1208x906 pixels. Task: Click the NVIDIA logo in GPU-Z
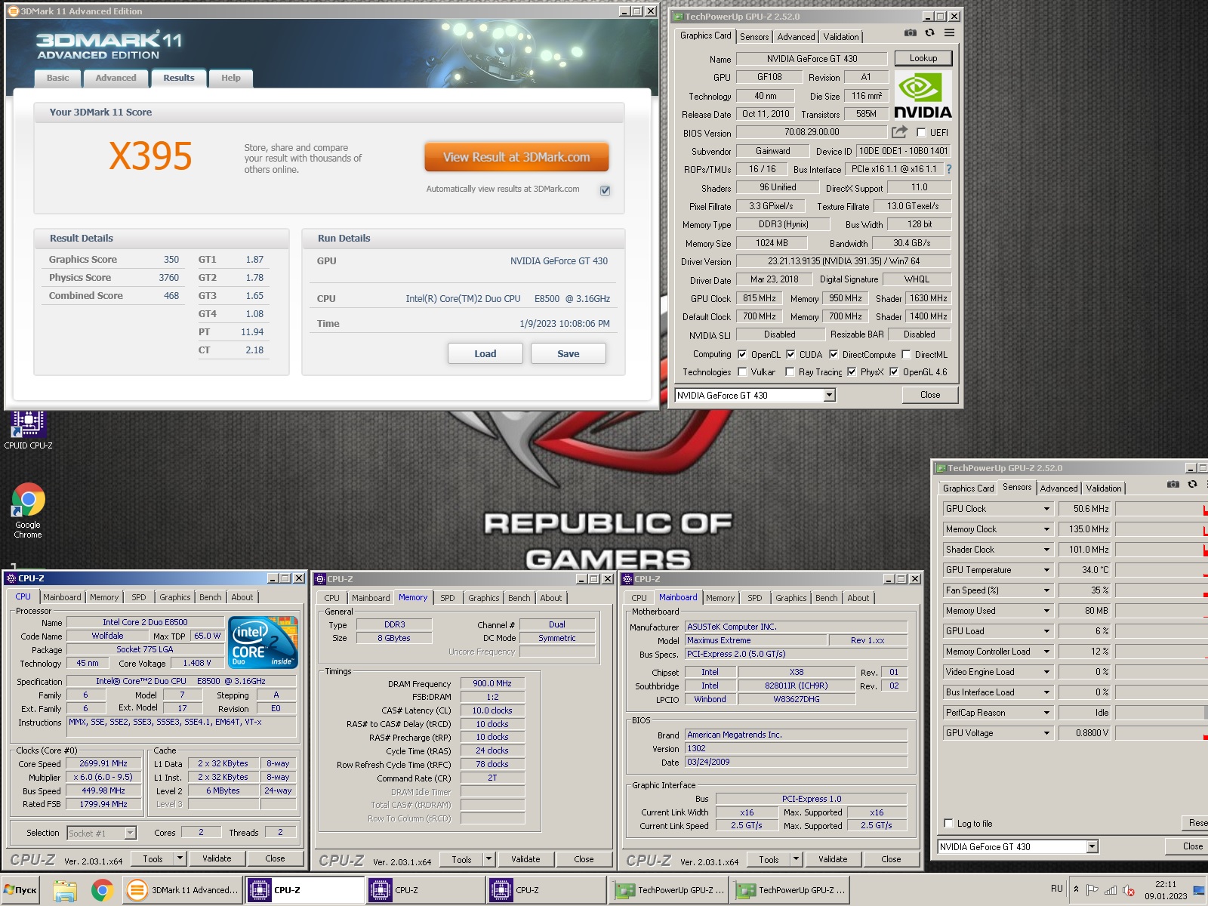click(x=923, y=95)
